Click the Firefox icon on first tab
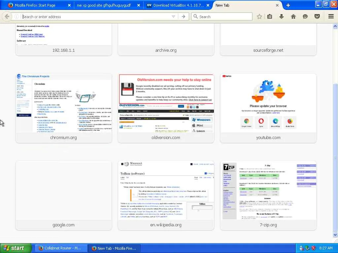 [x=10, y=5]
